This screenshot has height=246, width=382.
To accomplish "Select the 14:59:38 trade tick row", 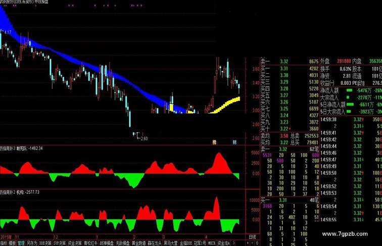I will pyautogui.click(x=351, y=120).
